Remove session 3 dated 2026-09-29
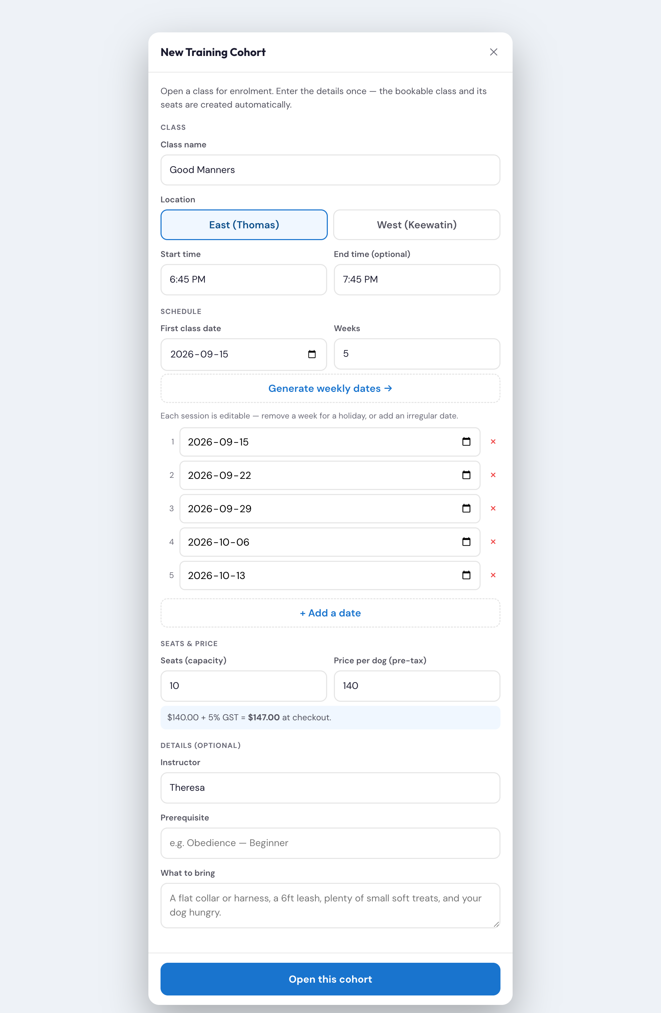 tap(493, 508)
